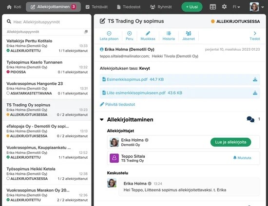This screenshot has width=268, height=206.
Task: Select TS Trading Oy sopimus list item
Action: click(x=47, y=110)
